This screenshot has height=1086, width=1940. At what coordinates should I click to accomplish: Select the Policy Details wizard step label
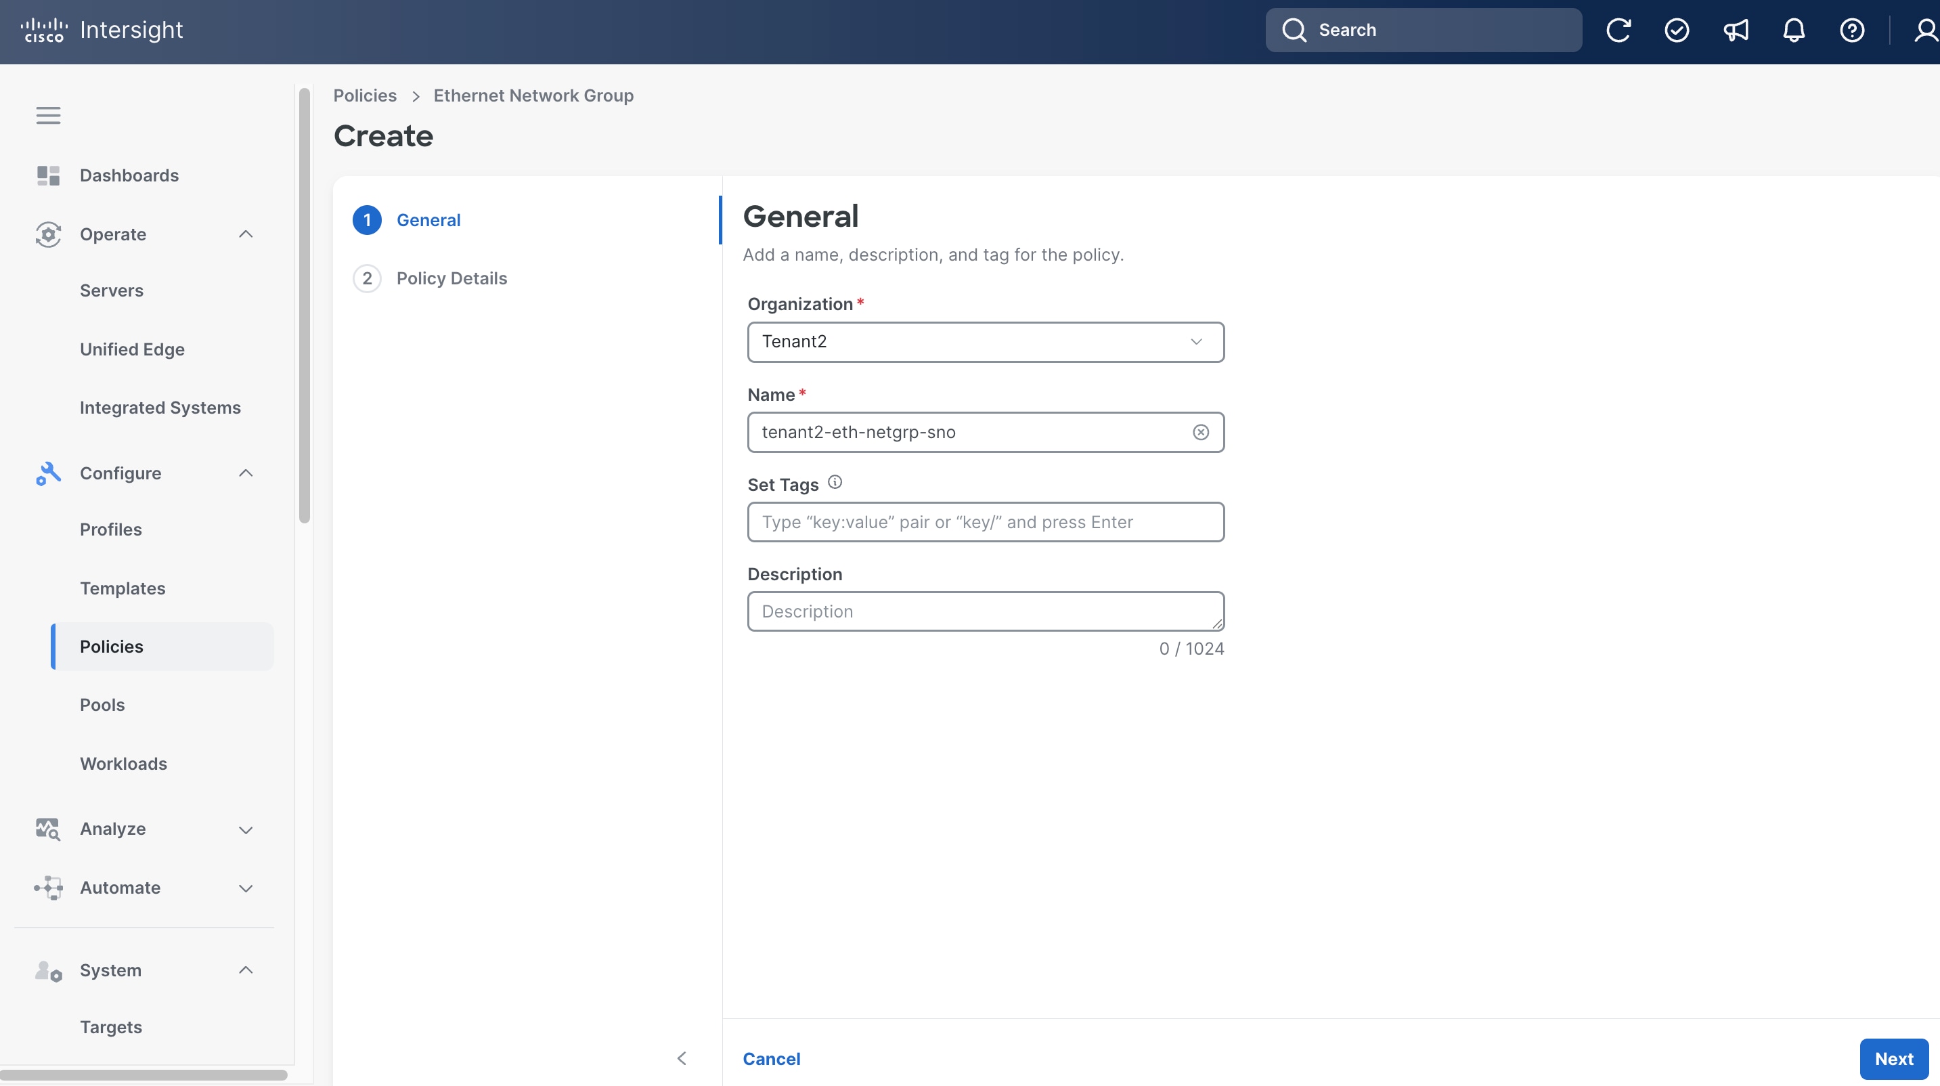click(x=452, y=279)
